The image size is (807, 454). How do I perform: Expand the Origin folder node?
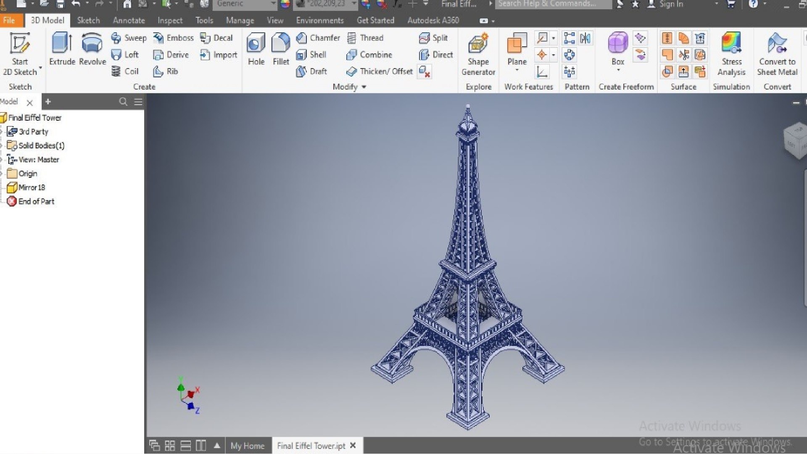(x=2, y=174)
